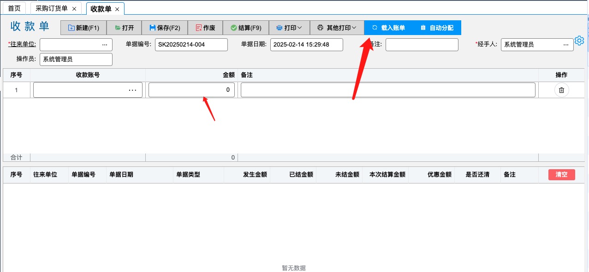Click the 金额 column header in upper table

pos(191,75)
